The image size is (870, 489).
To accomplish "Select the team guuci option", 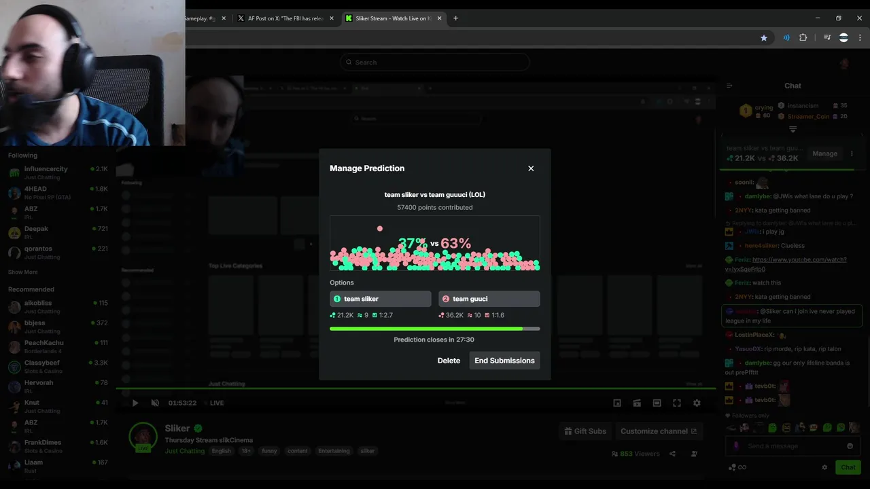I will coord(489,299).
